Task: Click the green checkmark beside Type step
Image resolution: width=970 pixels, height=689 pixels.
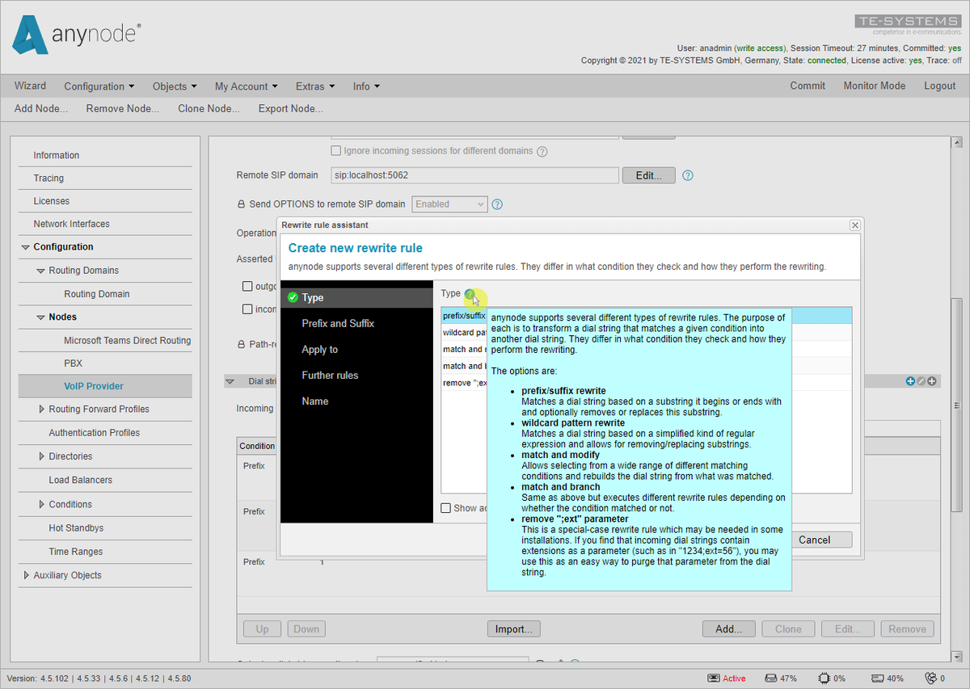Action: (x=293, y=298)
